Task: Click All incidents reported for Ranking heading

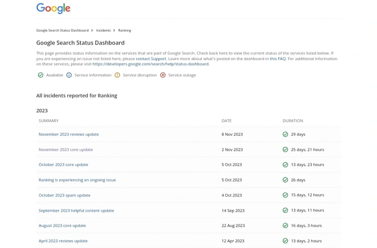Action: coord(77,96)
